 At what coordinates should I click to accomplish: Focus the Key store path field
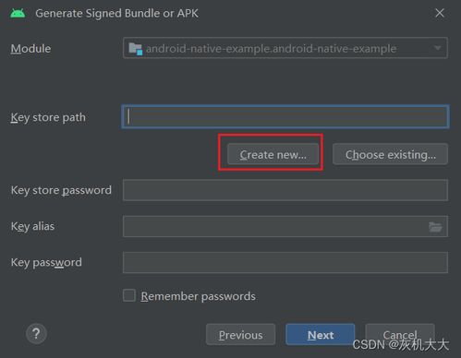[285, 116]
